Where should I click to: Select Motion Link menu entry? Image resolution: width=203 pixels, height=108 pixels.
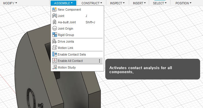point(77,48)
